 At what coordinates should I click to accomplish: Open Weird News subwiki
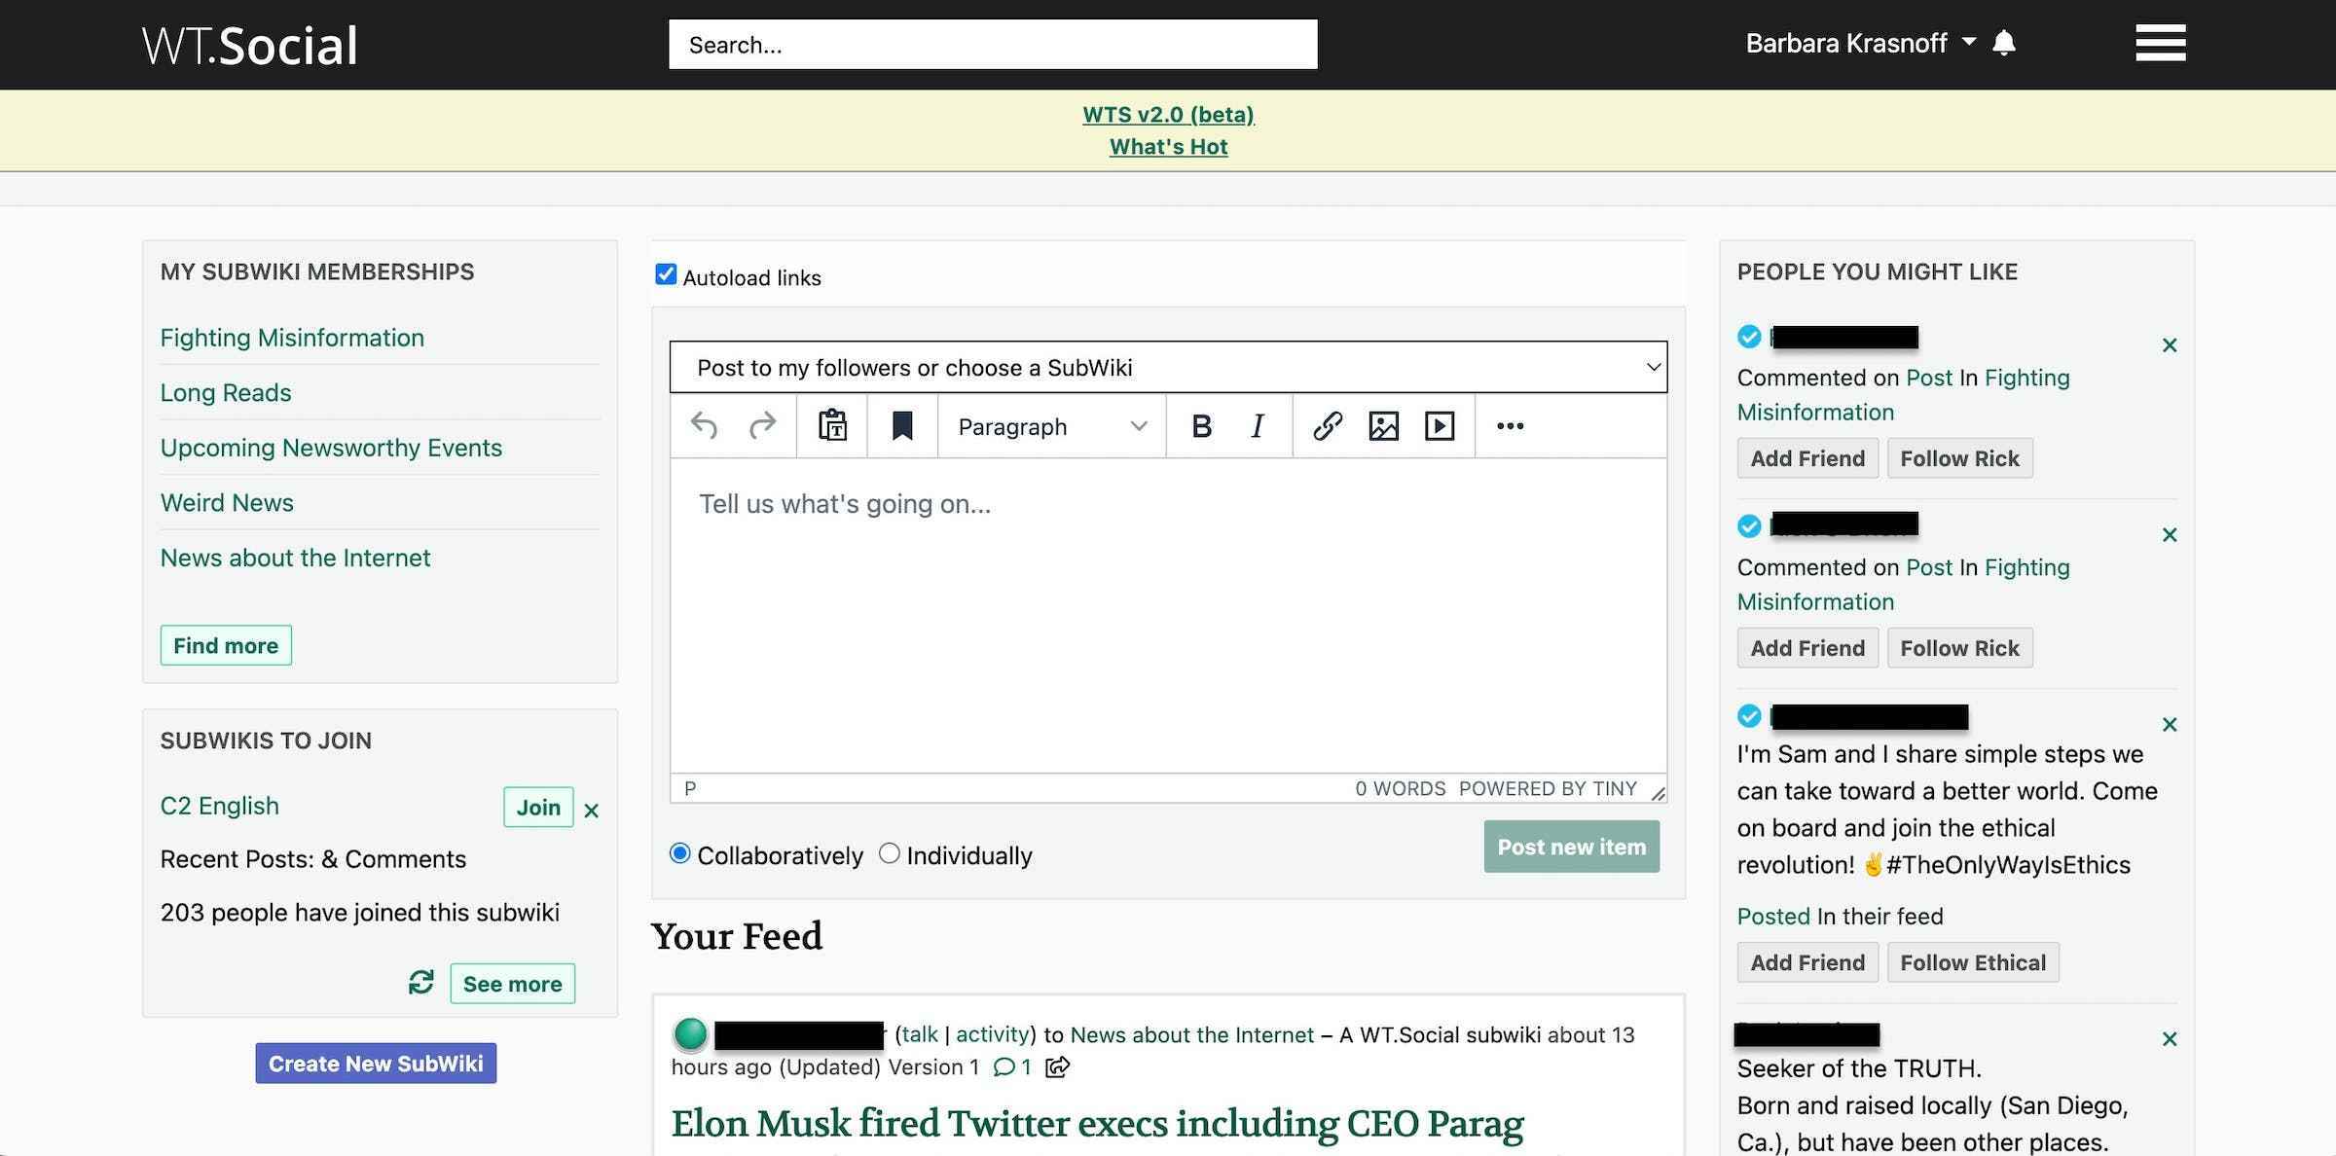click(227, 502)
